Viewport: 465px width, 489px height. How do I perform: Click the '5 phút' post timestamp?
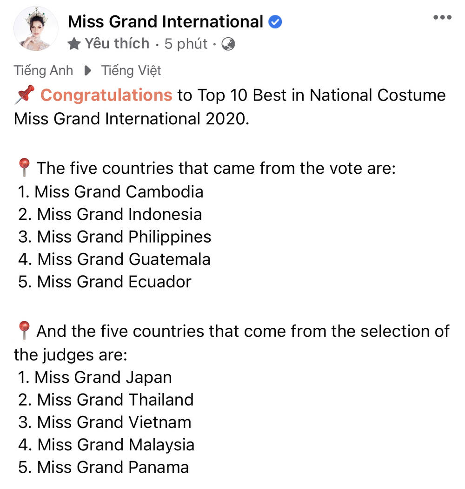[x=186, y=44]
